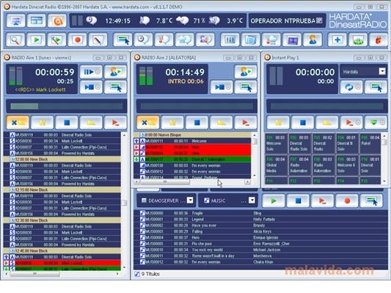Click the F05 Rakel instant play cell

(370, 143)
